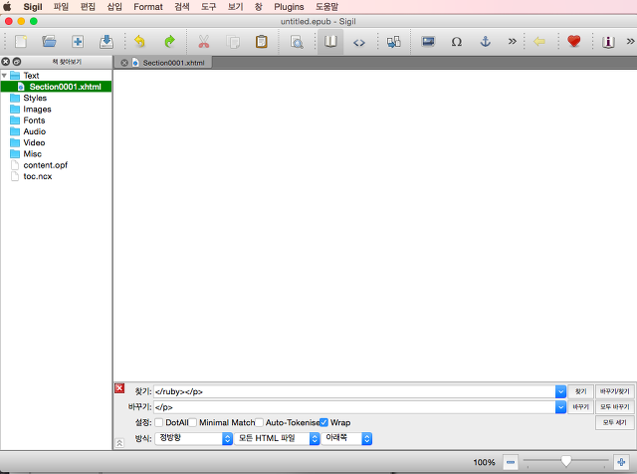Toggle the Auto-Tokenise checkbox

pyautogui.click(x=259, y=423)
